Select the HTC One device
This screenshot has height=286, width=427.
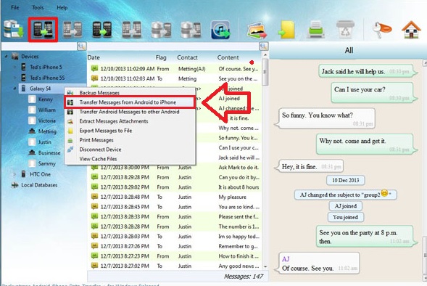click(x=40, y=174)
